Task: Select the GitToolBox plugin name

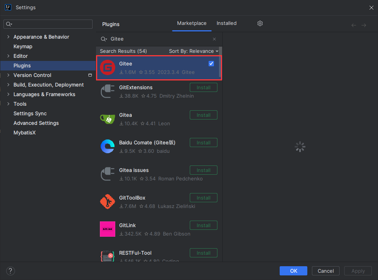Action: coord(132,198)
